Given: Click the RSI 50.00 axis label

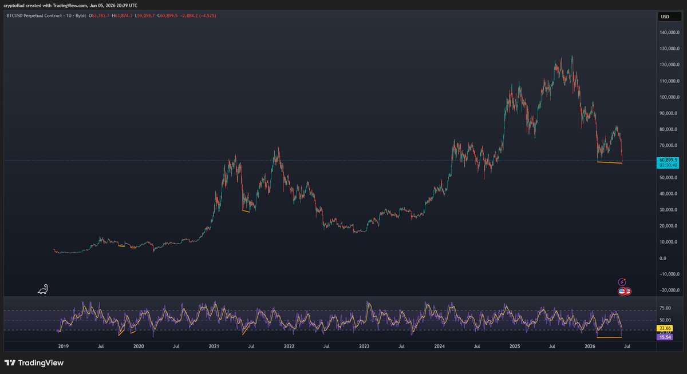Looking at the screenshot, I should (x=665, y=320).
